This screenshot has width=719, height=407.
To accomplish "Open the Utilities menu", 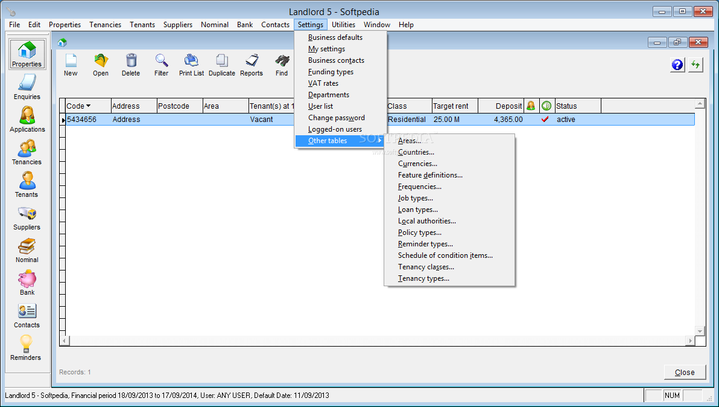I will click(343, 25).
